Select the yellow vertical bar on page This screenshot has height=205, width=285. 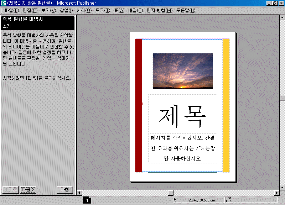click(226, 106)
